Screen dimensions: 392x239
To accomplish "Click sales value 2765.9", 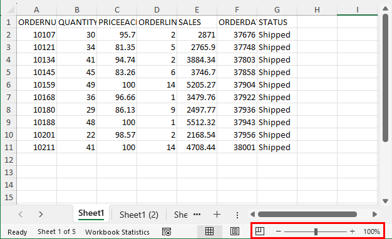I will point(197,47).
